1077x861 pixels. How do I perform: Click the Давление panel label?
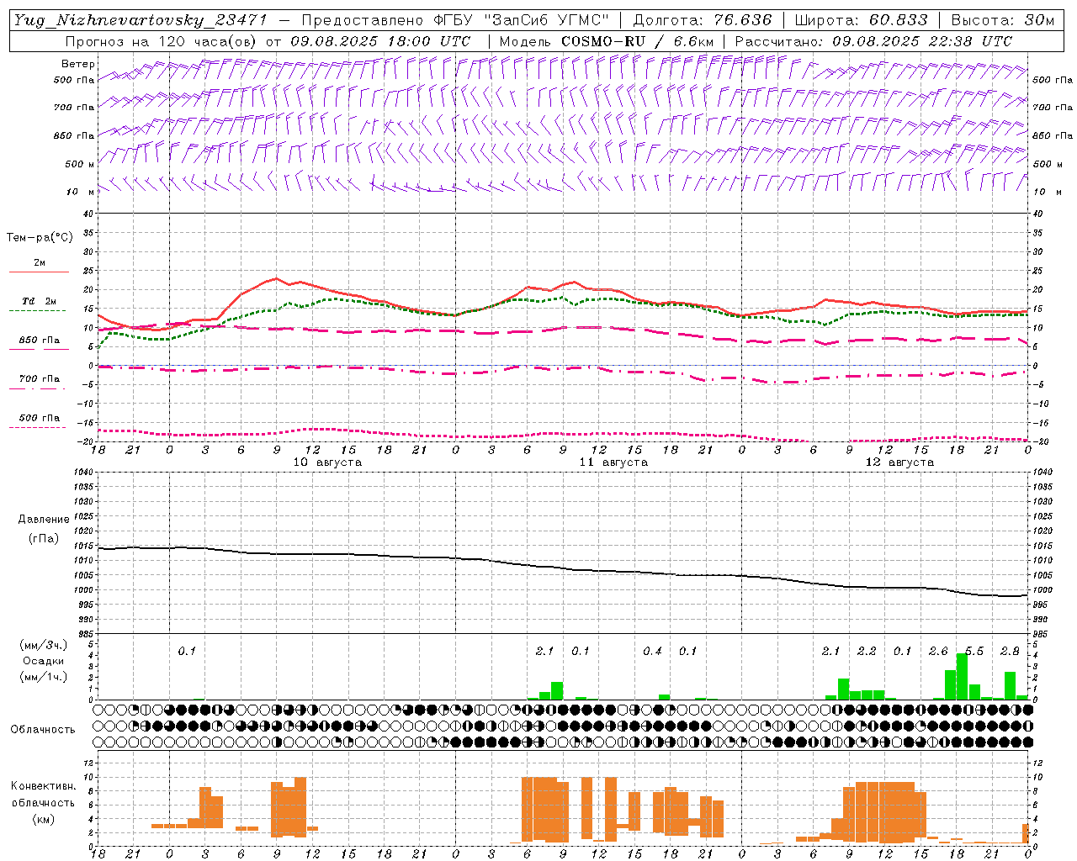coord(44,520)
